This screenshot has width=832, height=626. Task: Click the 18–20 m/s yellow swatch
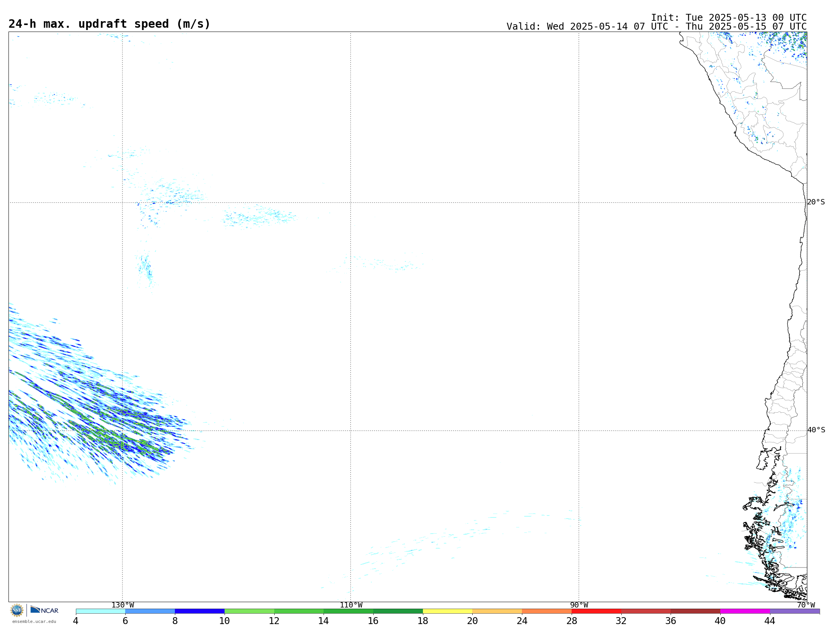[x=448, y=611]
